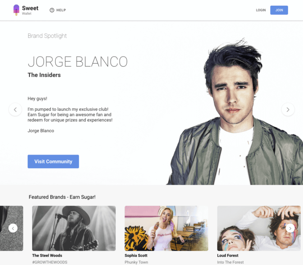
Task: Click the JORGE BLANCO heading
Action: [78, 62]
